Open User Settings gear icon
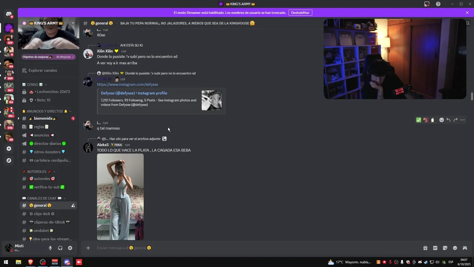 (70, 248)
